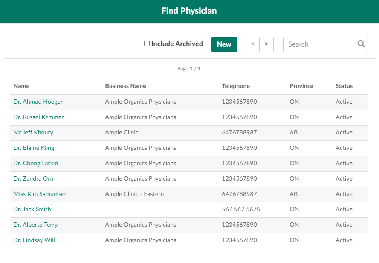This screenshot has height=263, width=379.
Task: Select Miss Kim Samuelsen link
Action: click(41, 194)
